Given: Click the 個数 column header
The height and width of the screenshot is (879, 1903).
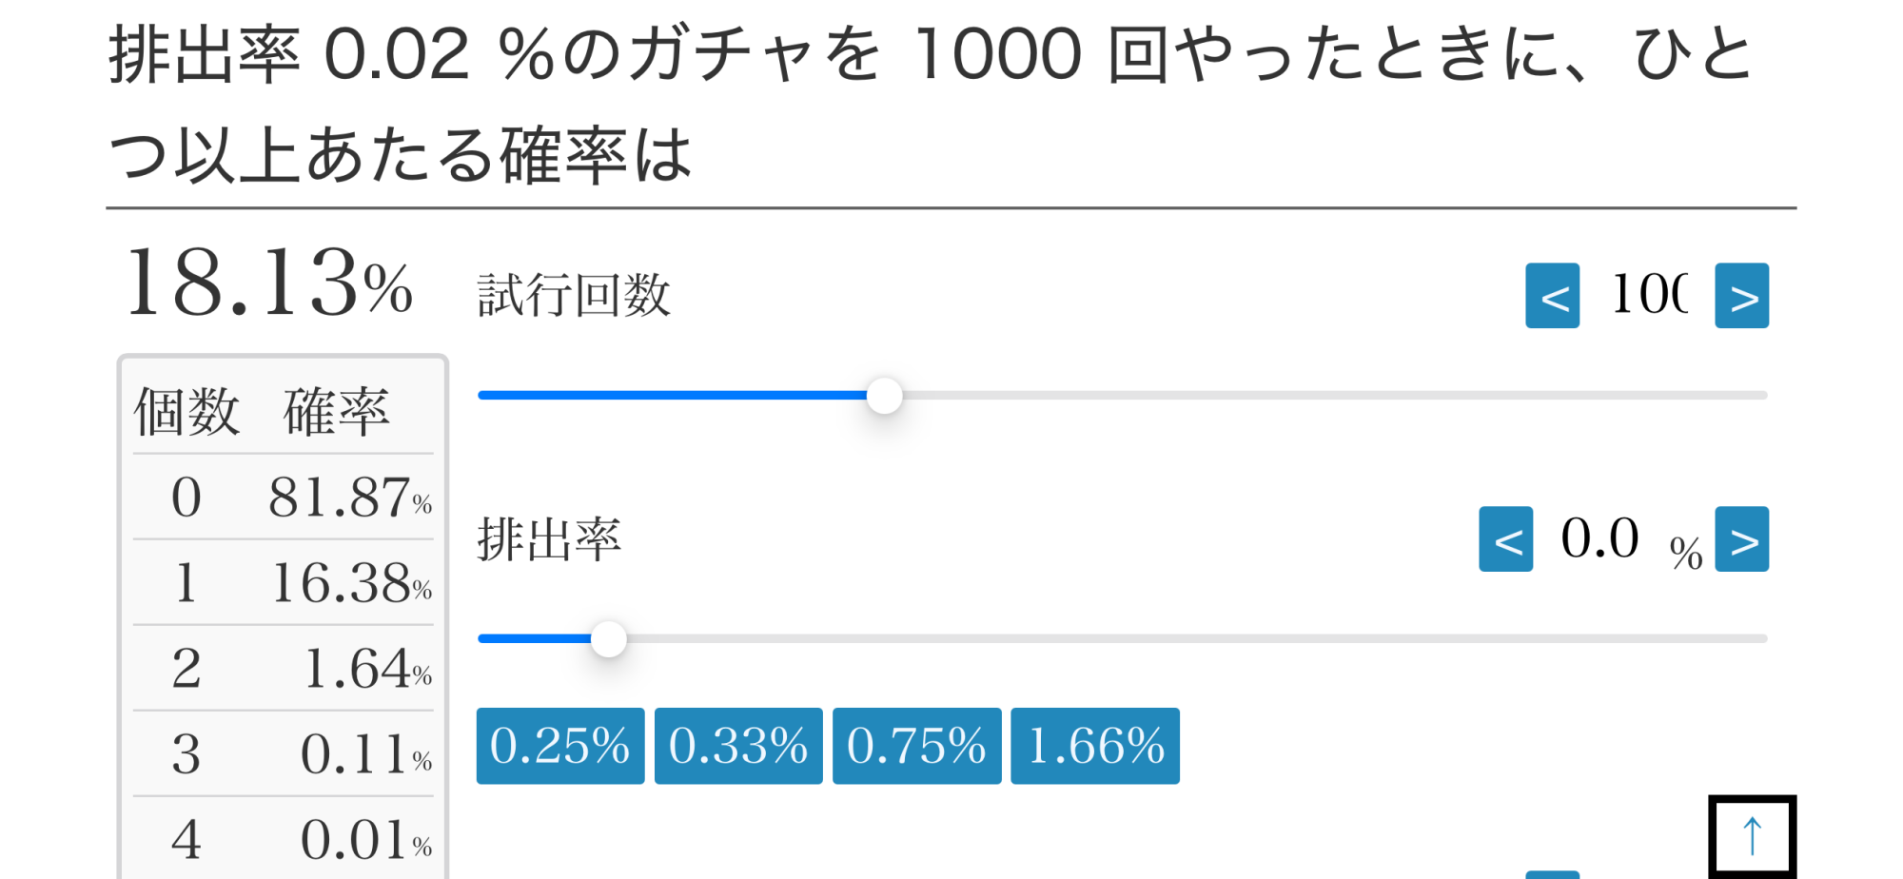Looking at the screenshot, I should tap(186, 412).
